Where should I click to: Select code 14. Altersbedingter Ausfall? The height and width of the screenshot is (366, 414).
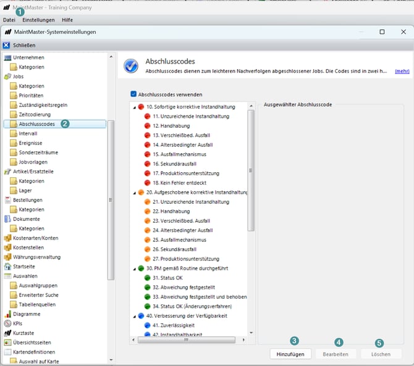183,145
